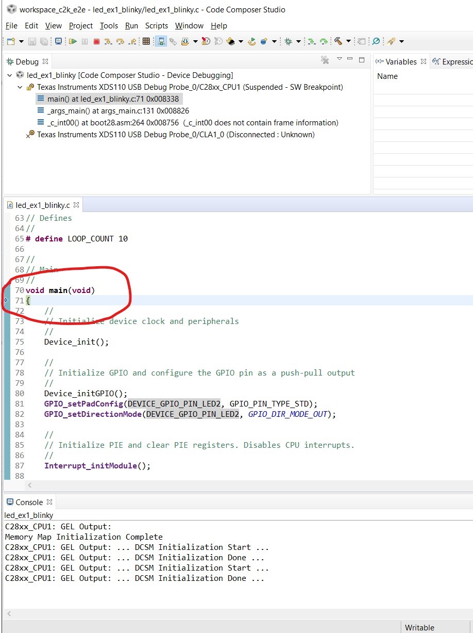Click the Suspend debug button
Image resolution: width=473 pixels, height=633 pixels.
pos(85,41)
